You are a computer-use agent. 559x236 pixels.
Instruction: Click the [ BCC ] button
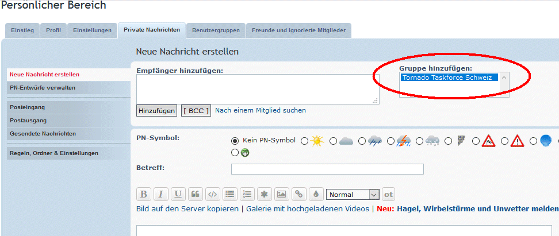tap(196, 111)
